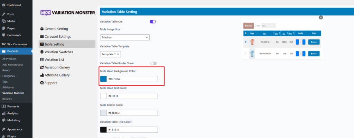Click the Woo Variation Monster logo
The height and width of the screenshot is (138, 354).
(x=68, y=13)
